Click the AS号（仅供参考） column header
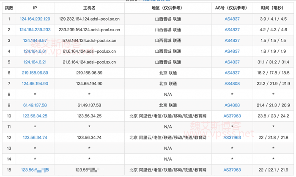 232,8
